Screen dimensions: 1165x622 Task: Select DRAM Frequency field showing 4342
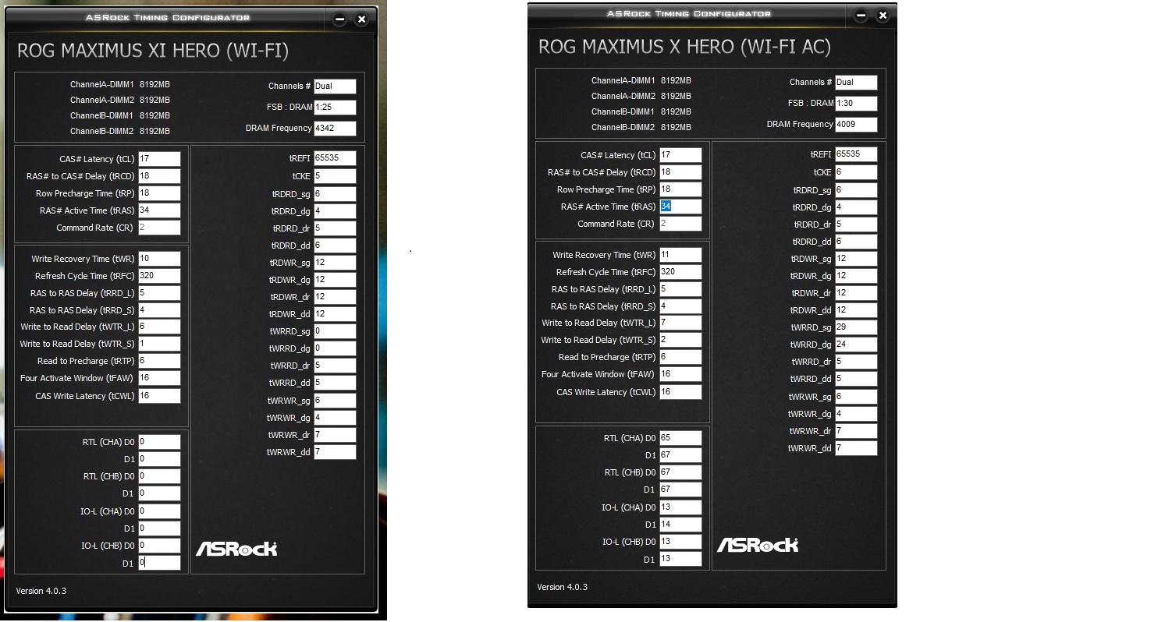335,129
